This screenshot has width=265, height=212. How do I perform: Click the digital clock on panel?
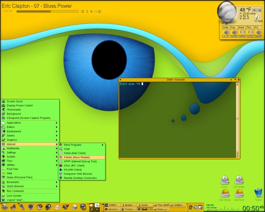[x=253, y=208]
